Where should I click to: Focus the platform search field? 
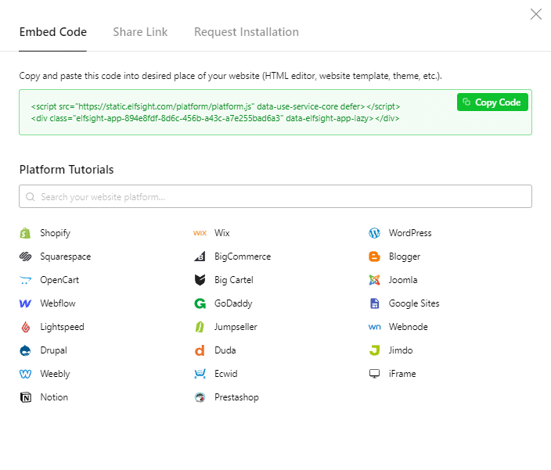click(x=275, y=196)
